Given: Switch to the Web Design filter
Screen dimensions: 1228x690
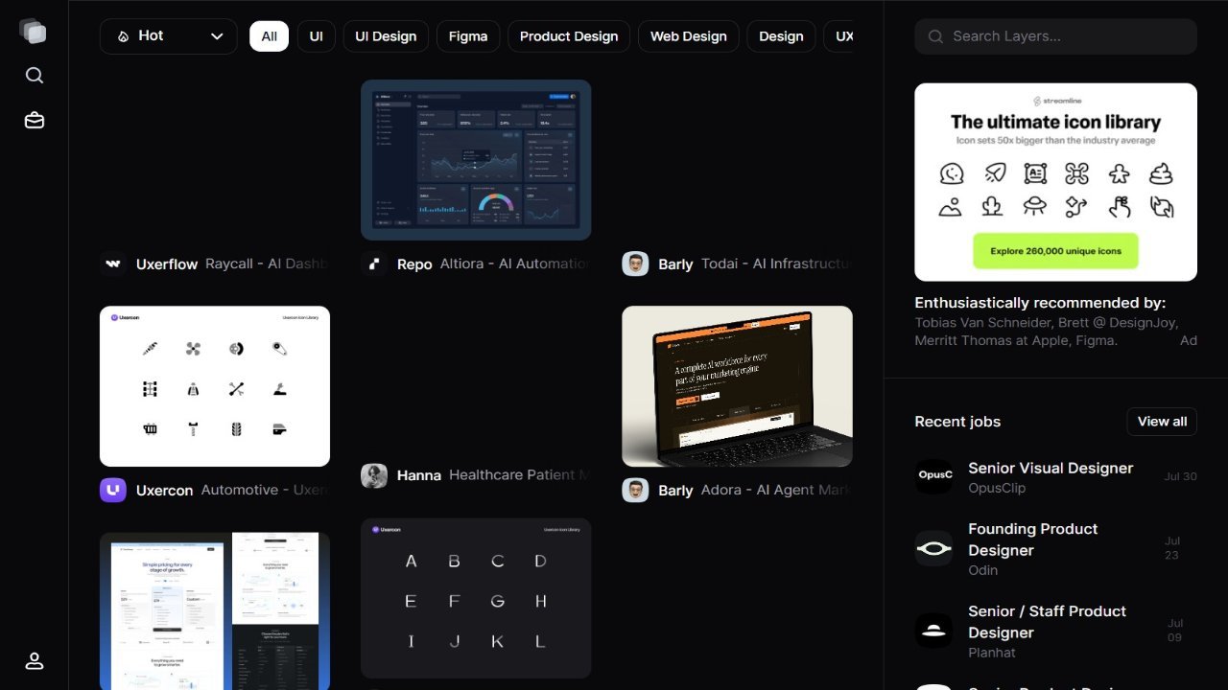Looking at the screenshot, I should pos(689,36).
